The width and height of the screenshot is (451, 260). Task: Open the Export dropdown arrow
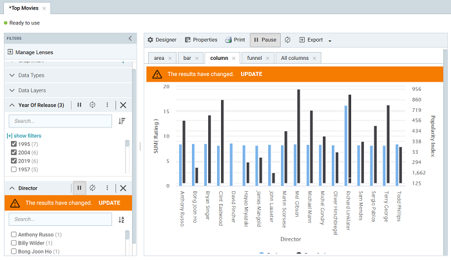330,41
